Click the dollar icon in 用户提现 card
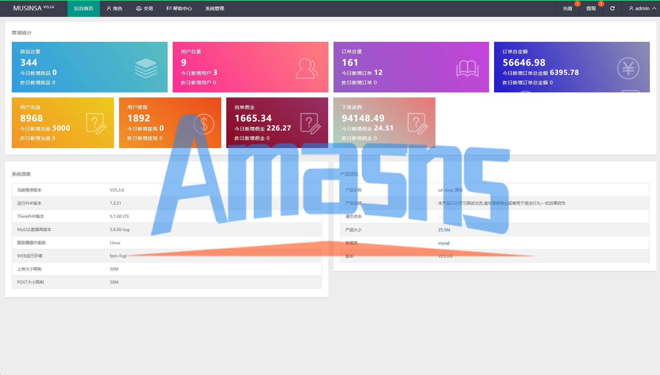660x375 pixels. 204,124
